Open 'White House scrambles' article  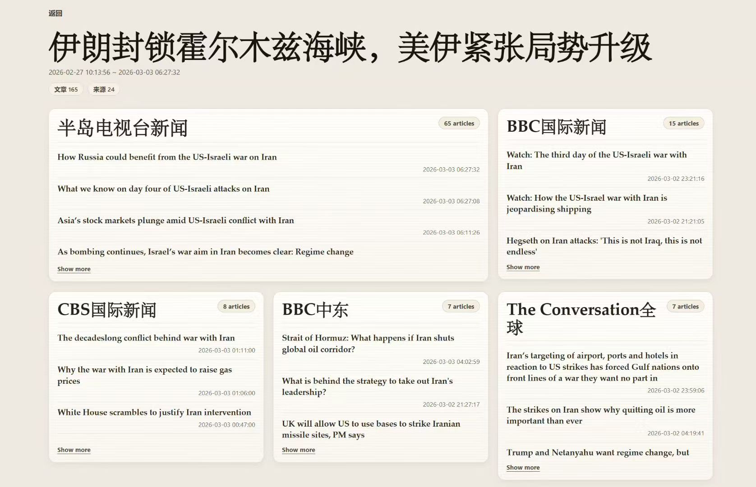(154, 412)
